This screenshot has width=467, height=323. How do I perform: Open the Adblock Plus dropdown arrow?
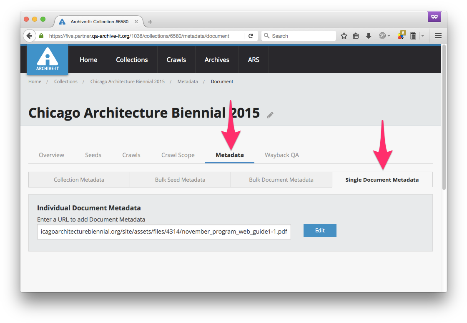pos(389,36)
